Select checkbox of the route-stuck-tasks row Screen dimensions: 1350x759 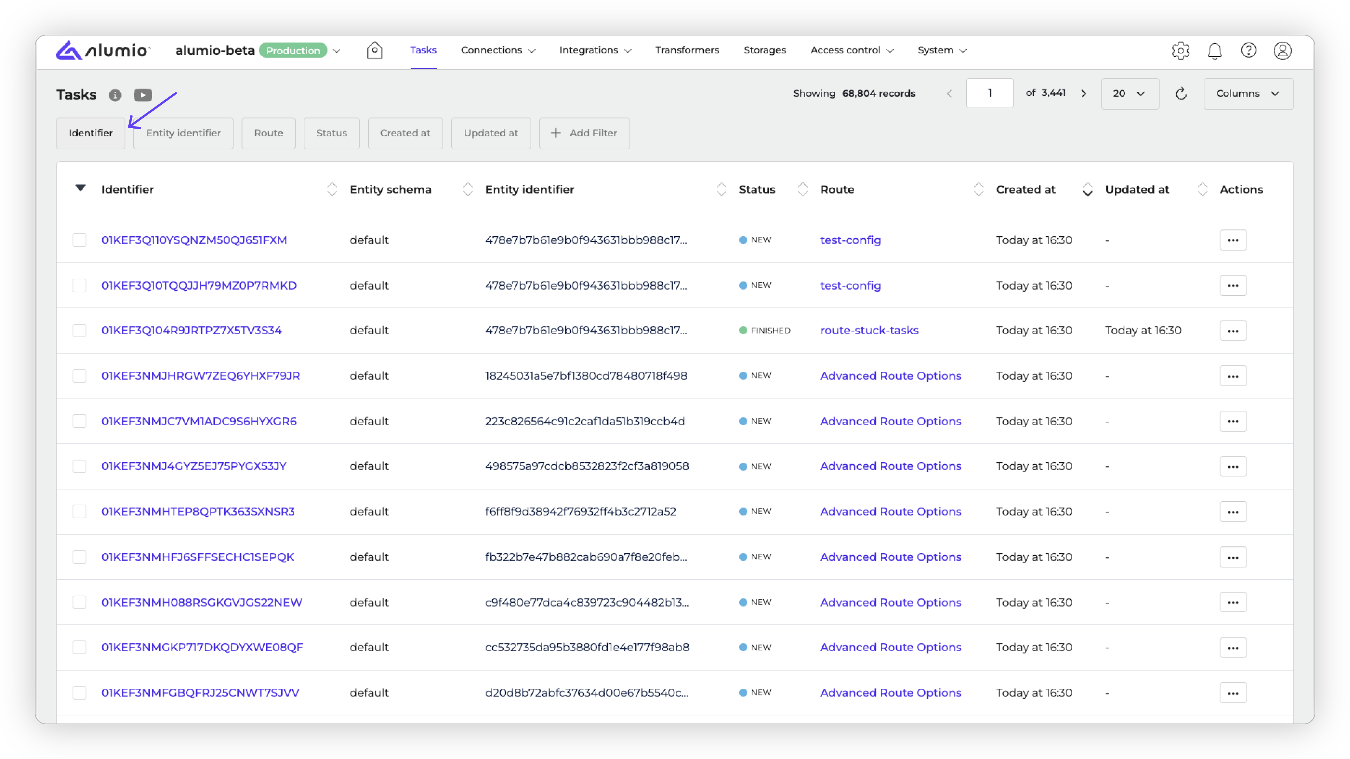(x=79, y=331)
